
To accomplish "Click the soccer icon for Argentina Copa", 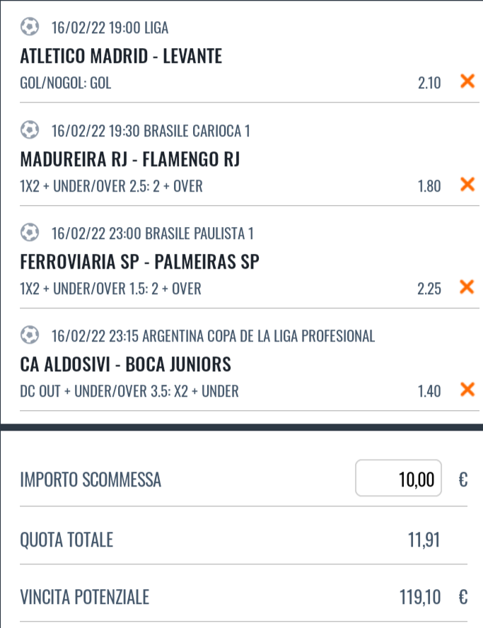I will [x=30, y=335].
